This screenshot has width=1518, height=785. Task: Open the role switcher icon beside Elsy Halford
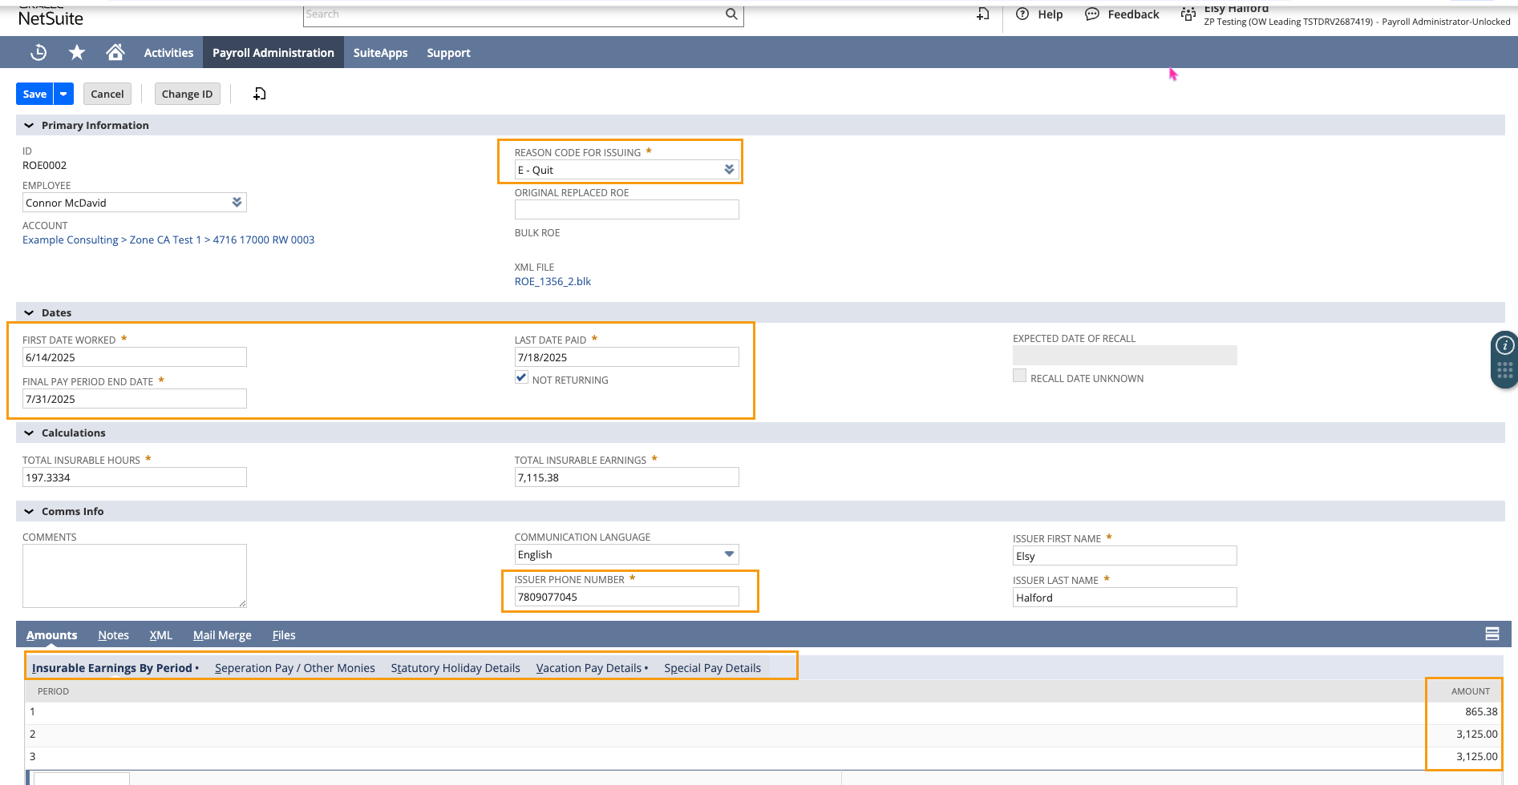tap(1188, 14)
